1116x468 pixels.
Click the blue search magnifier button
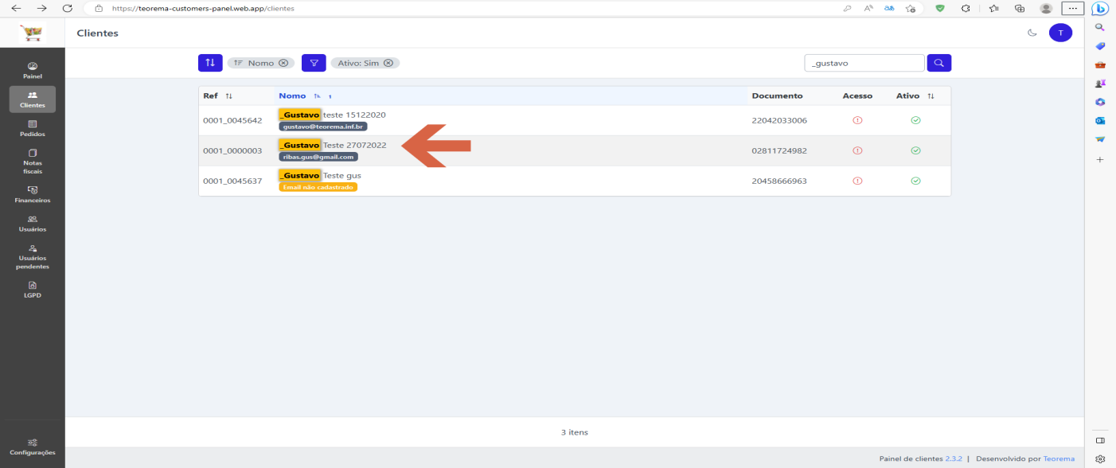coord(939,63)
